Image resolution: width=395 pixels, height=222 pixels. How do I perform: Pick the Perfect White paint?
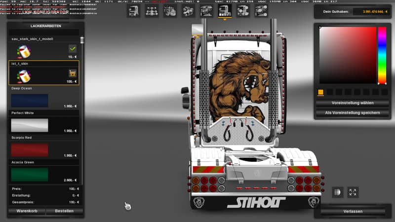(30, 125)
